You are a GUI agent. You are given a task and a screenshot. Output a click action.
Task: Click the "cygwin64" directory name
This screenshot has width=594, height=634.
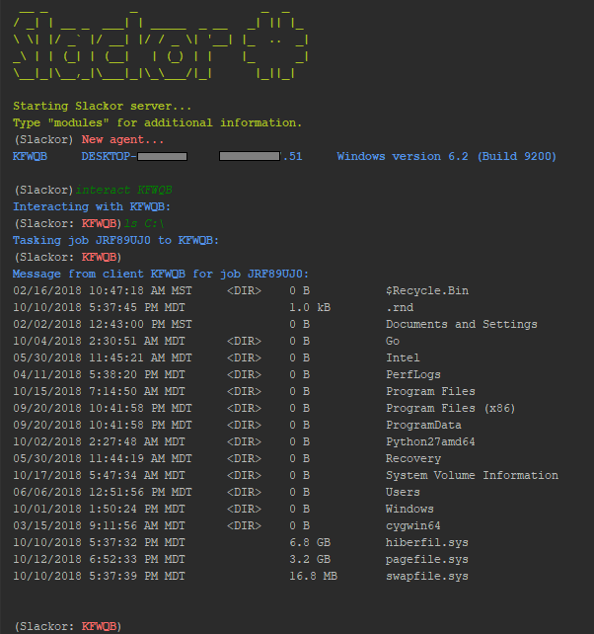click(413, 525)
